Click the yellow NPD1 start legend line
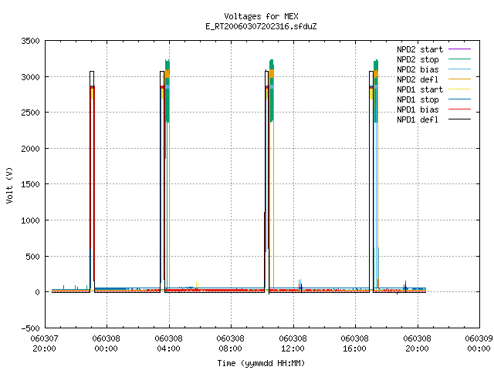 [x=460, y=89]
